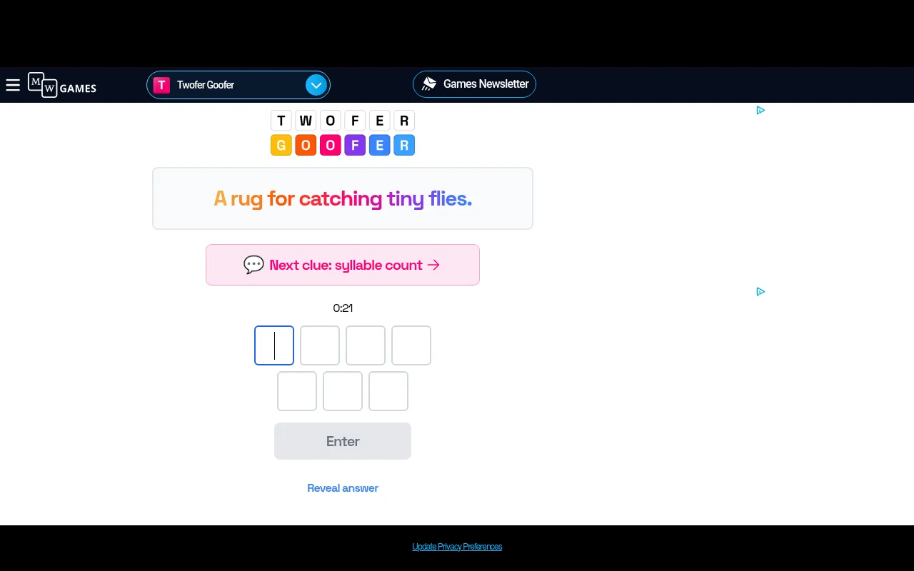Click the Reveal answer link
914x571 pixels.
tap(343, 488)
